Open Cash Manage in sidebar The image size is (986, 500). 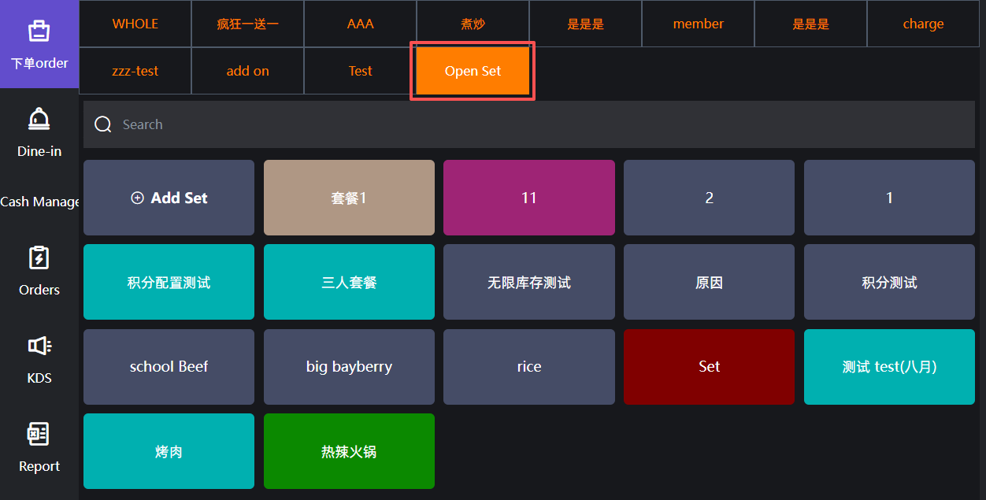click(39, 202)
